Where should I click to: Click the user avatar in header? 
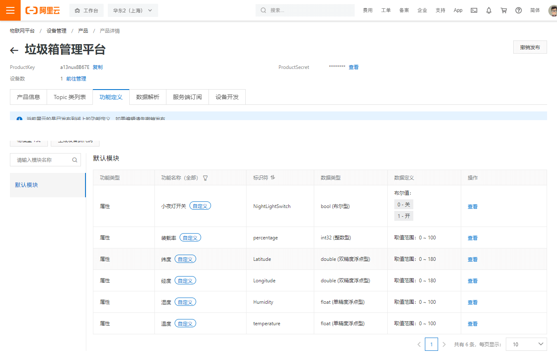[x=552, y=10]
